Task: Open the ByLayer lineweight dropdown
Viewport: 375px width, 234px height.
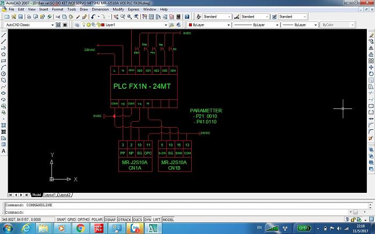Action: (316, 25)
